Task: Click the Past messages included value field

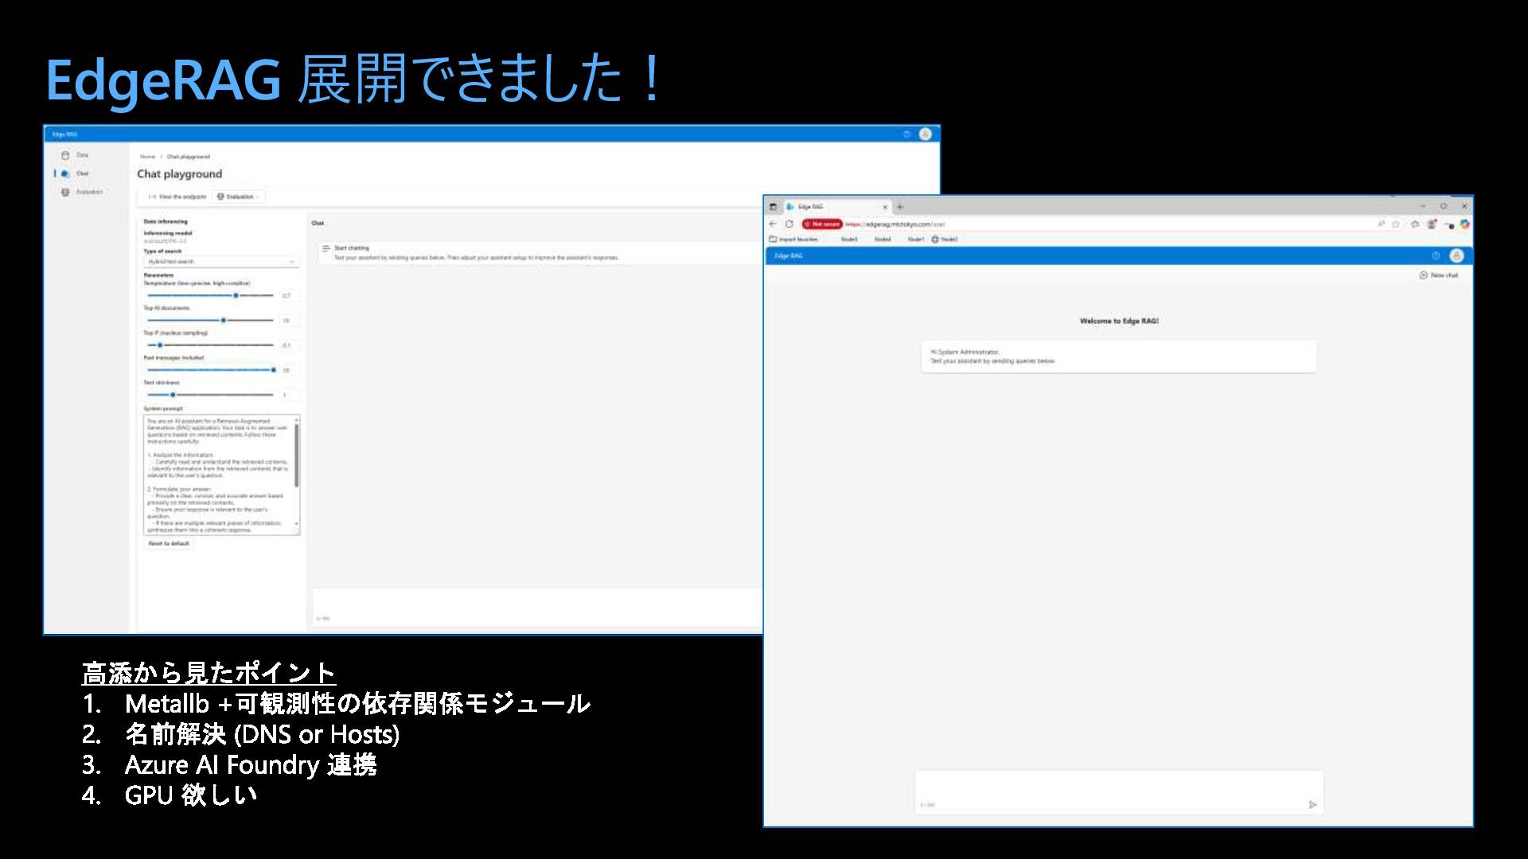Action: [290, 370]
